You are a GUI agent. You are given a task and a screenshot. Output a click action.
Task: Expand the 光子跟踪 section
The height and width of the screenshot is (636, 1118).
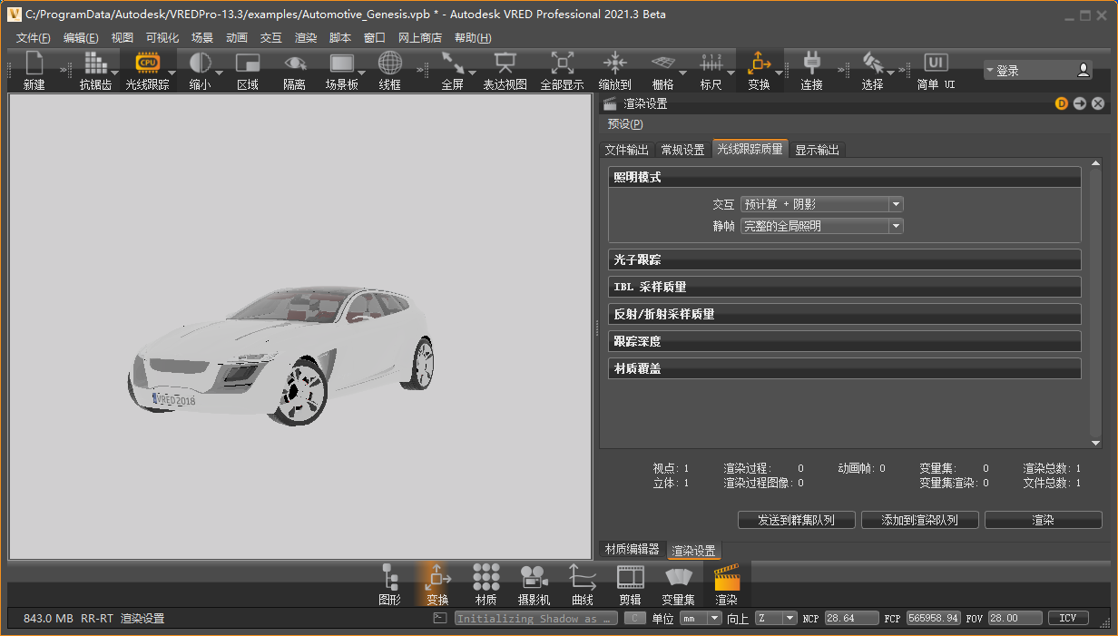click(x=844, y=259)
